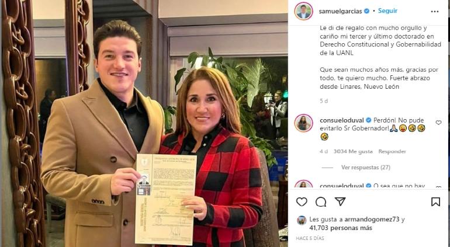Click the verified badge beside consueloduval

(368, 120)
